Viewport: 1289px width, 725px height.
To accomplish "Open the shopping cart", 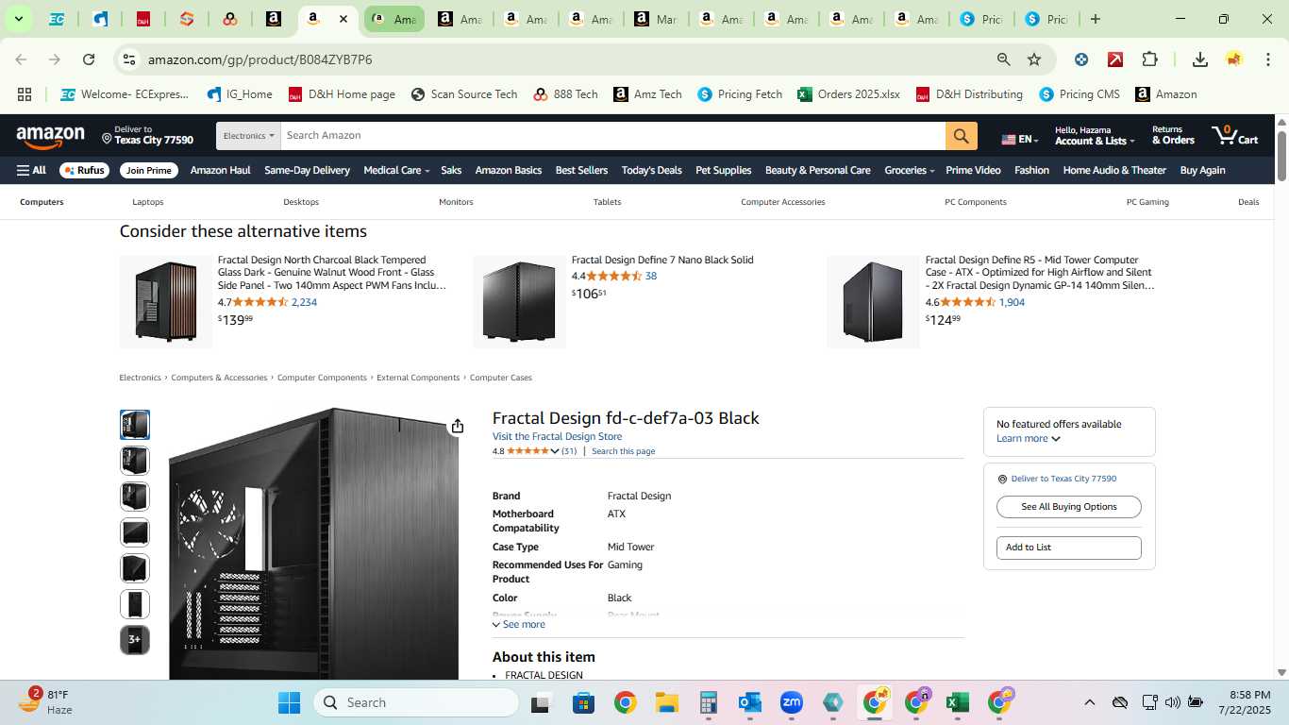I will click(1235, 135).
